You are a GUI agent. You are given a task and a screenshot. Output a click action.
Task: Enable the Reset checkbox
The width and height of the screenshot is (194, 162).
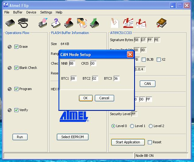(x=150, y=142)
